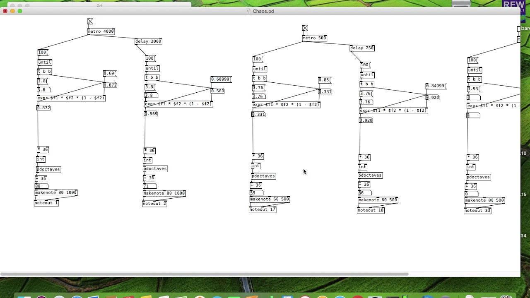Click the 0.85 message box
This screenshot has width=530, height=298.
click(x=325, y=80)
